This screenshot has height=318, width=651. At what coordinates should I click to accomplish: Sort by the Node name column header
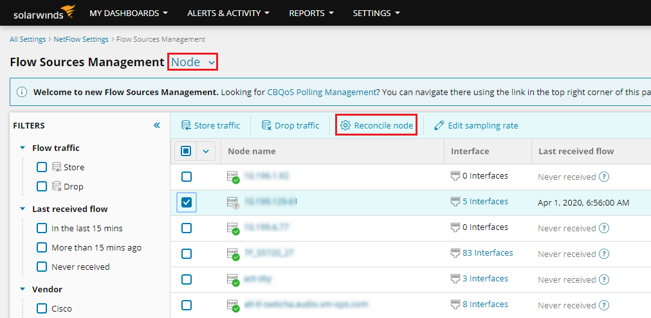pyautogui.click(x=252, y=151)
